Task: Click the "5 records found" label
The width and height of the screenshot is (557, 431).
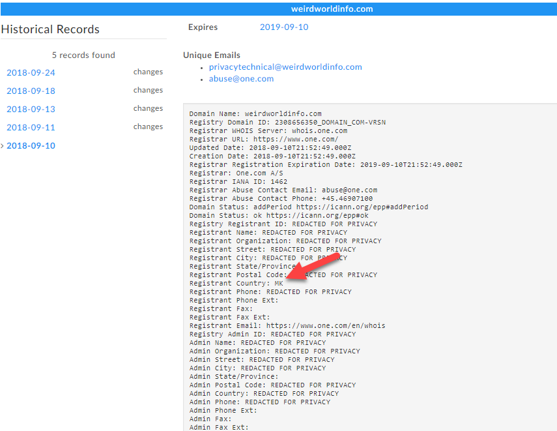Action: click(83, 55)
